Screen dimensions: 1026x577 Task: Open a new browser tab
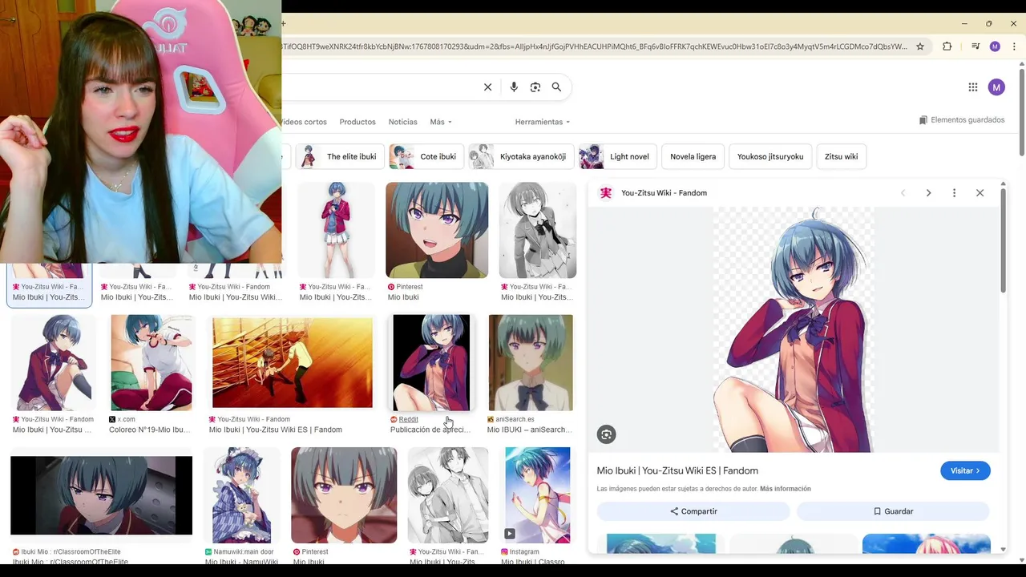click(x=284, y=23)
